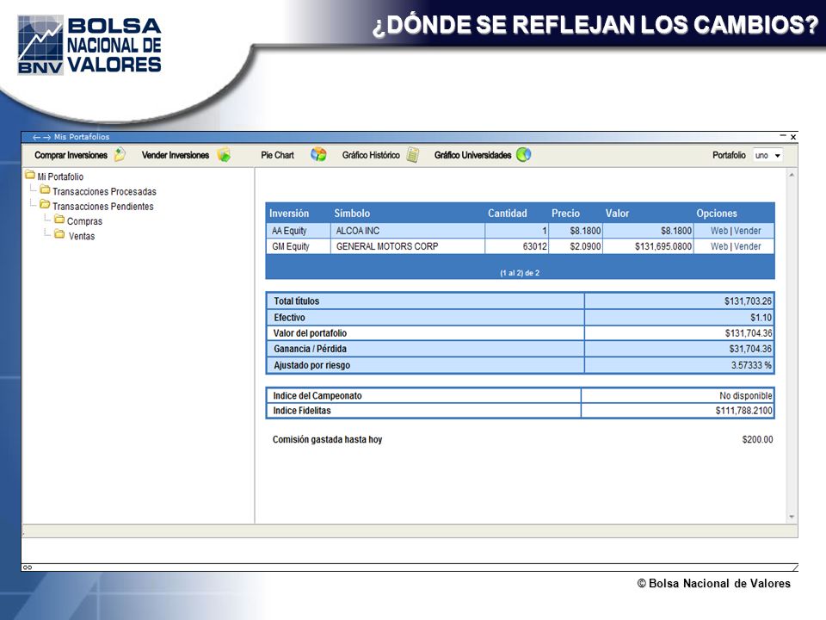Click the Gráfico Universidades globe icon
Image resolution: width=826 pixels, height=620 pixels.
[524, 154]
